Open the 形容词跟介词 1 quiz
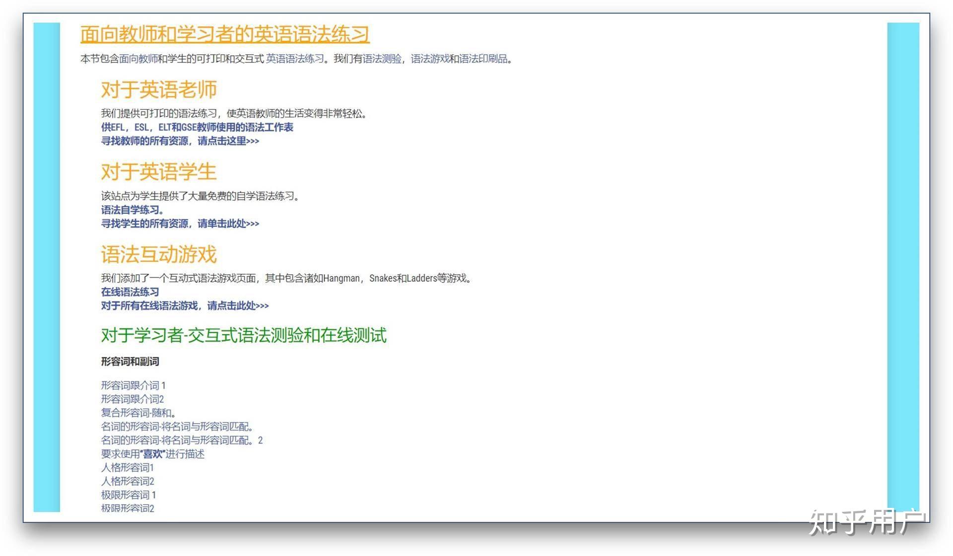 [133, 385]
